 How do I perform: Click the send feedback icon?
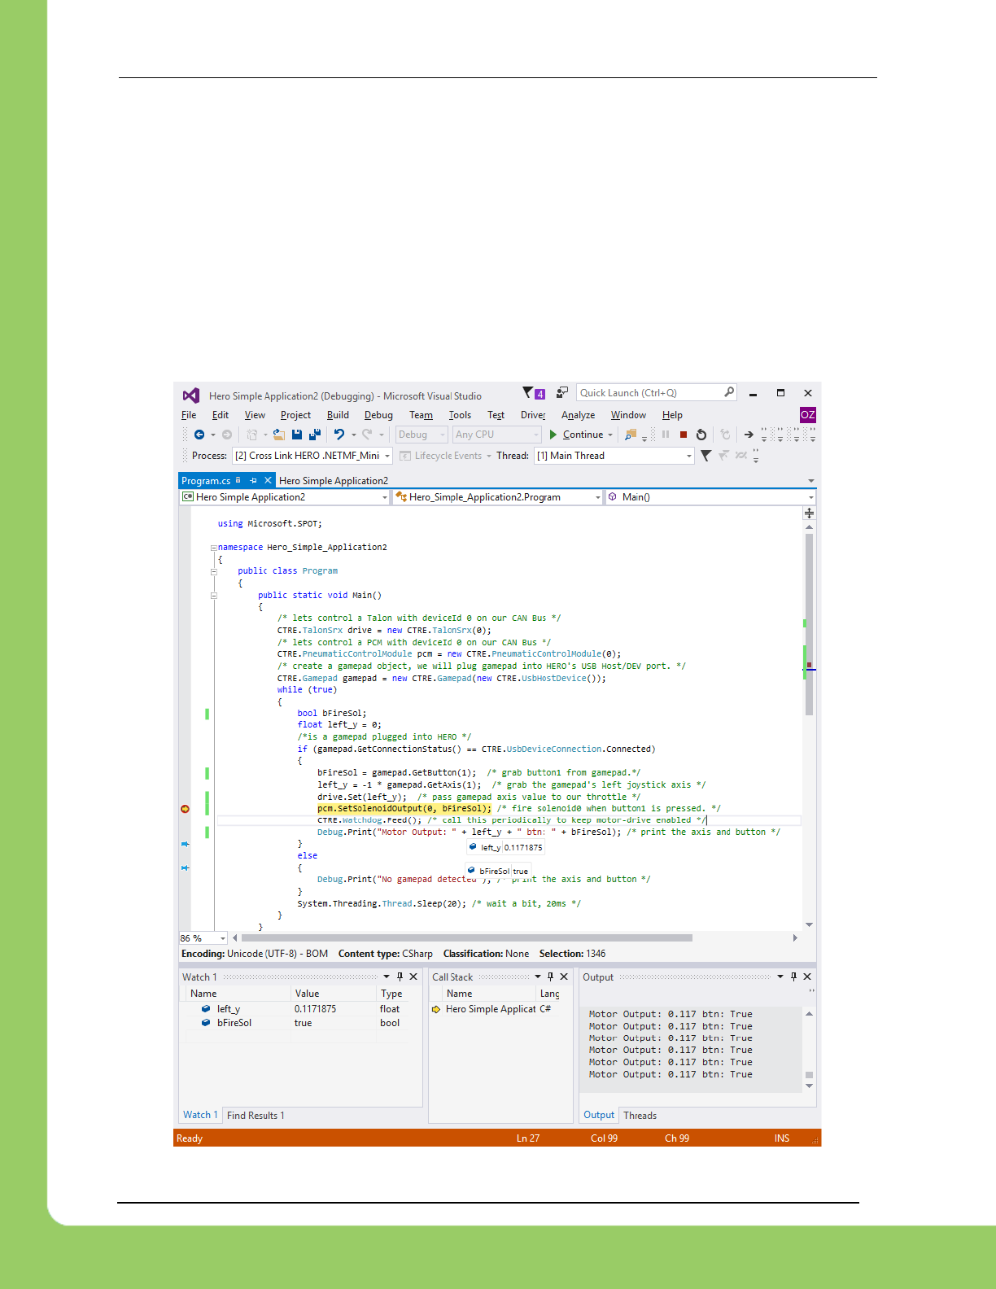[x=562, y=392]
